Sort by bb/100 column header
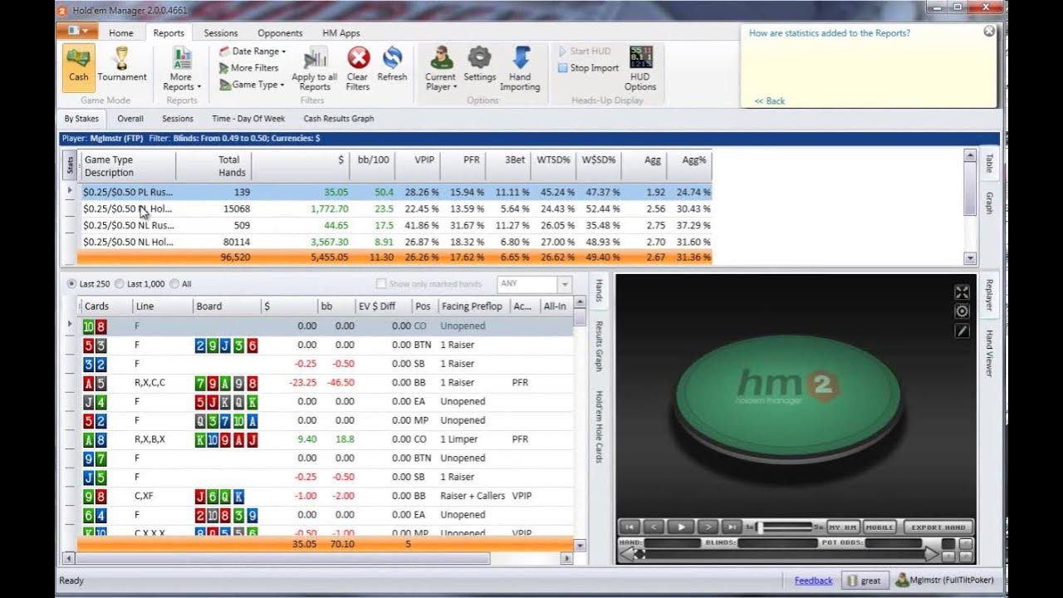The width and height of the screenshot is (1063, 598). click(374, 166)
